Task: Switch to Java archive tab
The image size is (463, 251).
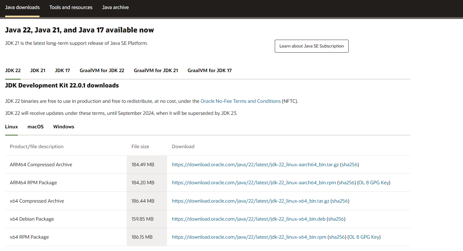Action: click(x=116, y=8)
